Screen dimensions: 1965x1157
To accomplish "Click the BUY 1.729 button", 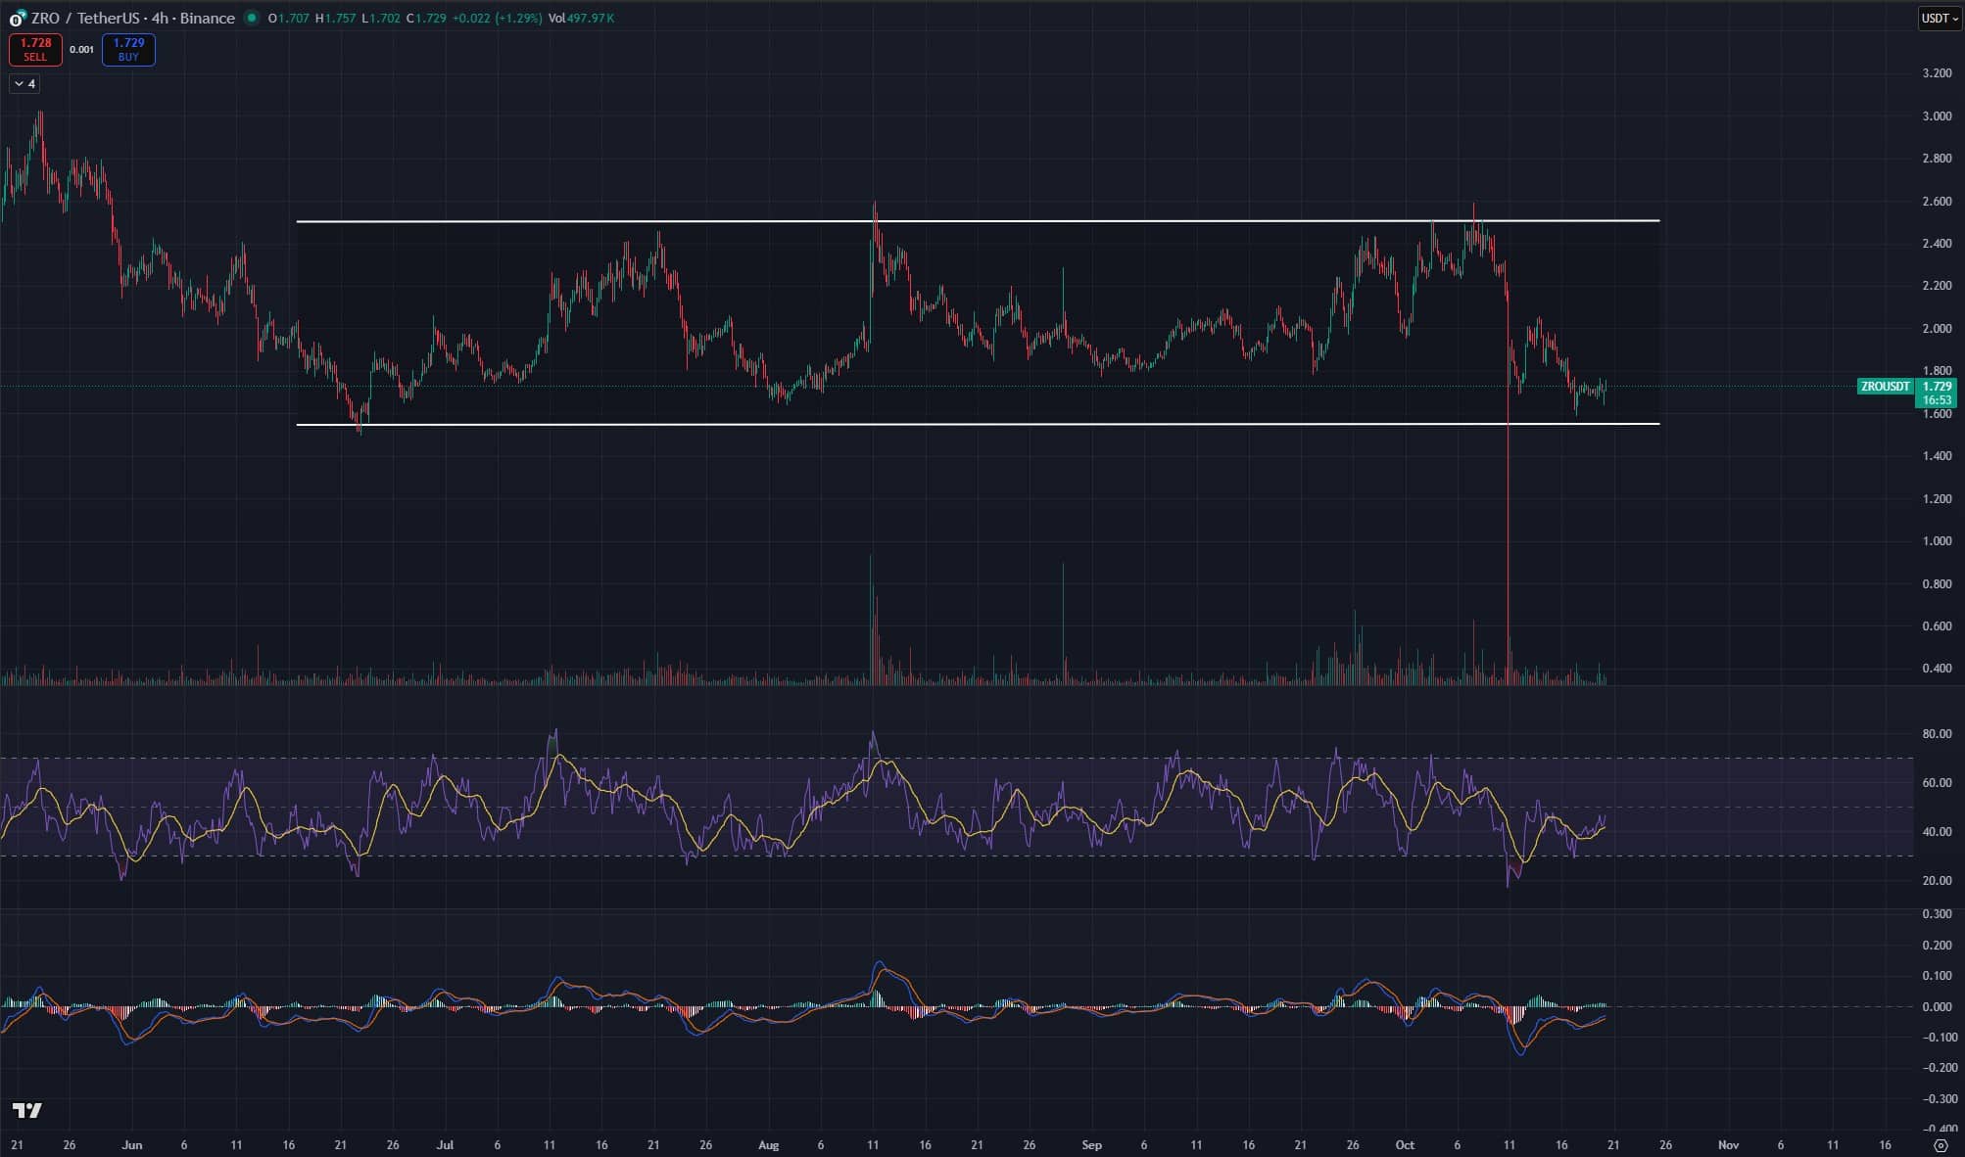I will point(128,49).
